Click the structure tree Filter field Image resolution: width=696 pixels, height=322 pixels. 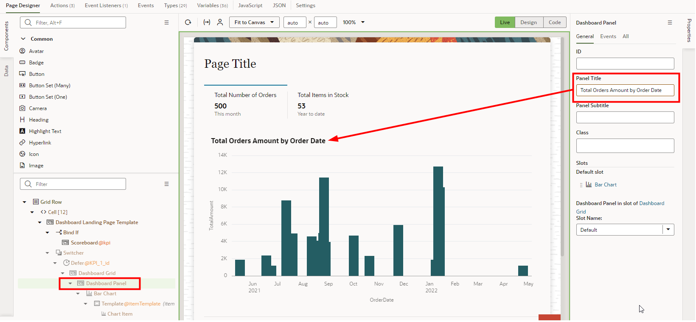[x=73, y=184]
